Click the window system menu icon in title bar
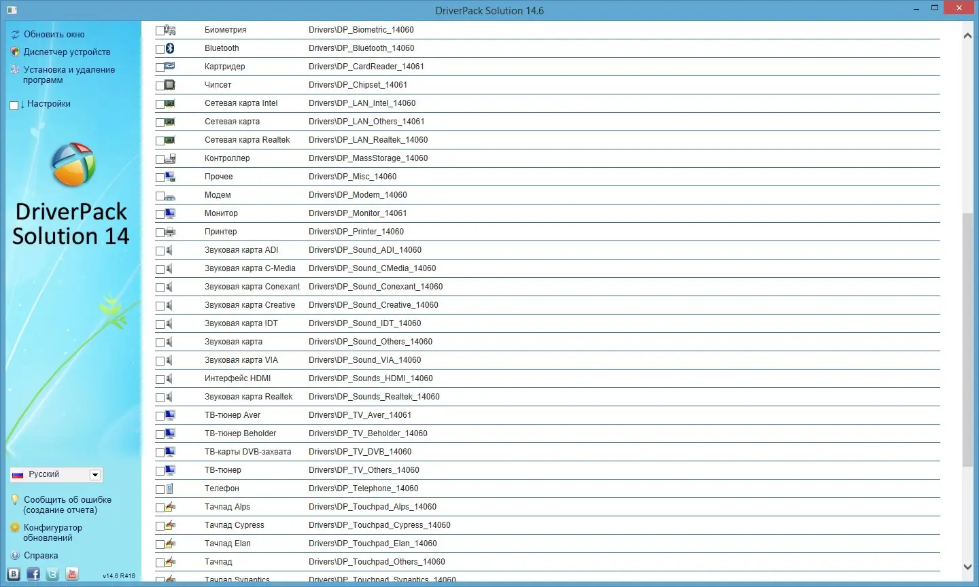Viewport: 979px width, 587px height. (12, 10)
